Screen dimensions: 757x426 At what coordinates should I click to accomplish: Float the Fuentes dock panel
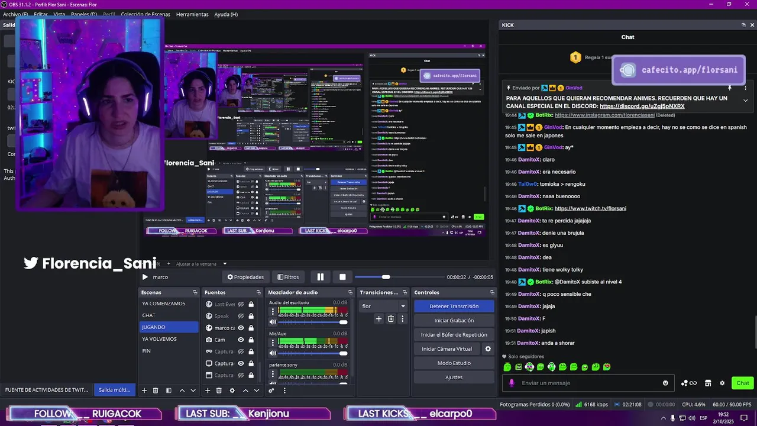click(258, 292)
